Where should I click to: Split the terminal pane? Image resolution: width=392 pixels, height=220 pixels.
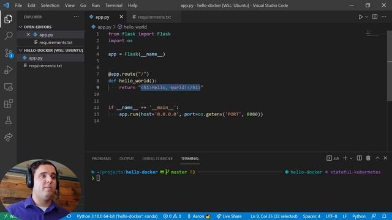(x=360, y=158)
